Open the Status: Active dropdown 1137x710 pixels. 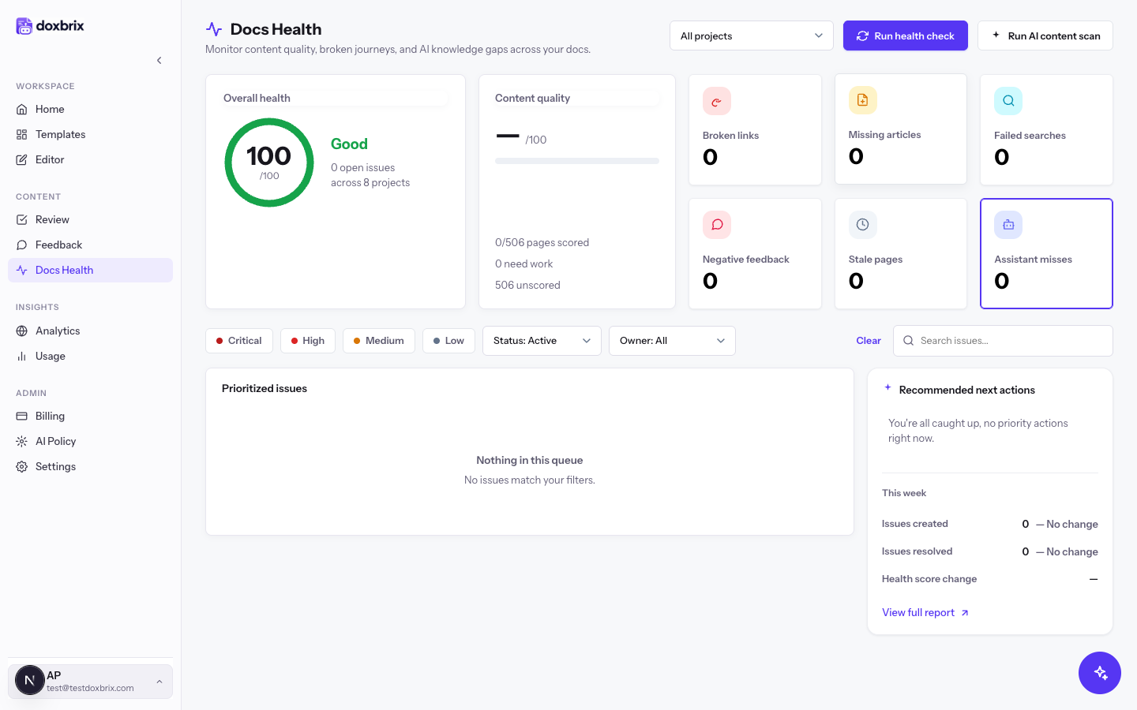click(x=542, y=341)
